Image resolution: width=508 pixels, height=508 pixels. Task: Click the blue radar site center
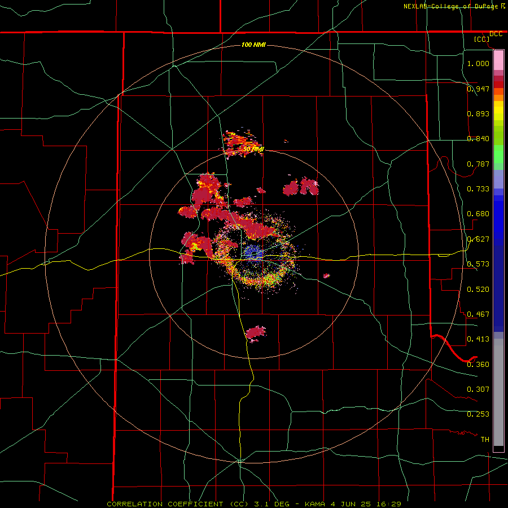tap(253, 253)
